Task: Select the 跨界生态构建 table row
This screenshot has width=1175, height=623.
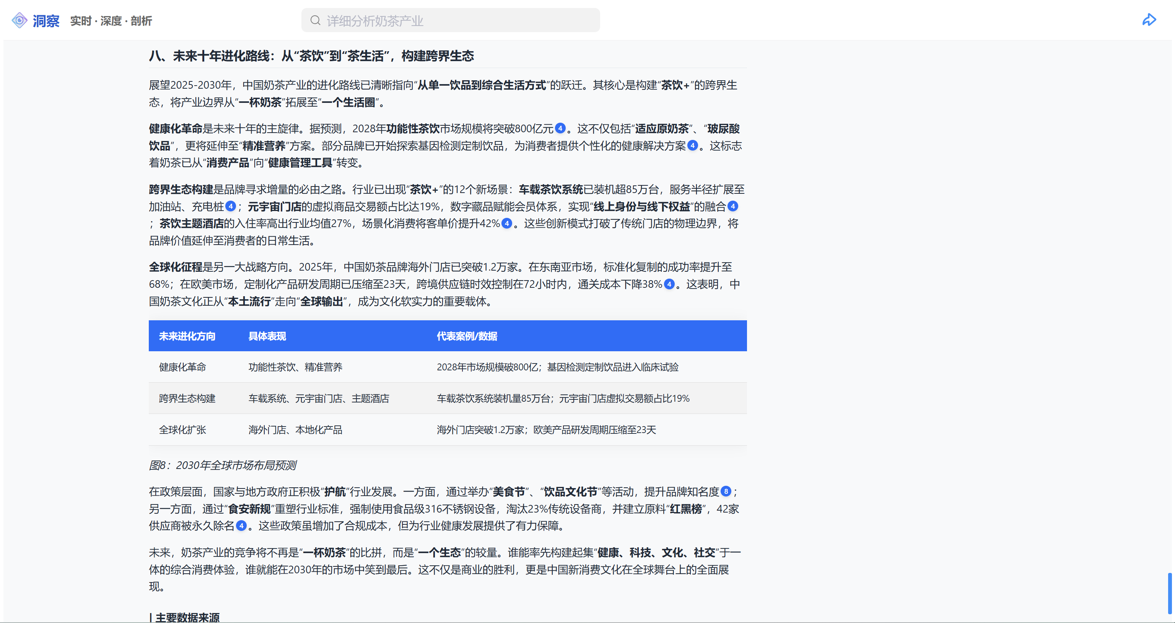Action: point(447,399)
